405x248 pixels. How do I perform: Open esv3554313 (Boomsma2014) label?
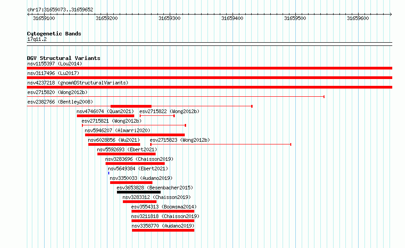pos(164,207)
